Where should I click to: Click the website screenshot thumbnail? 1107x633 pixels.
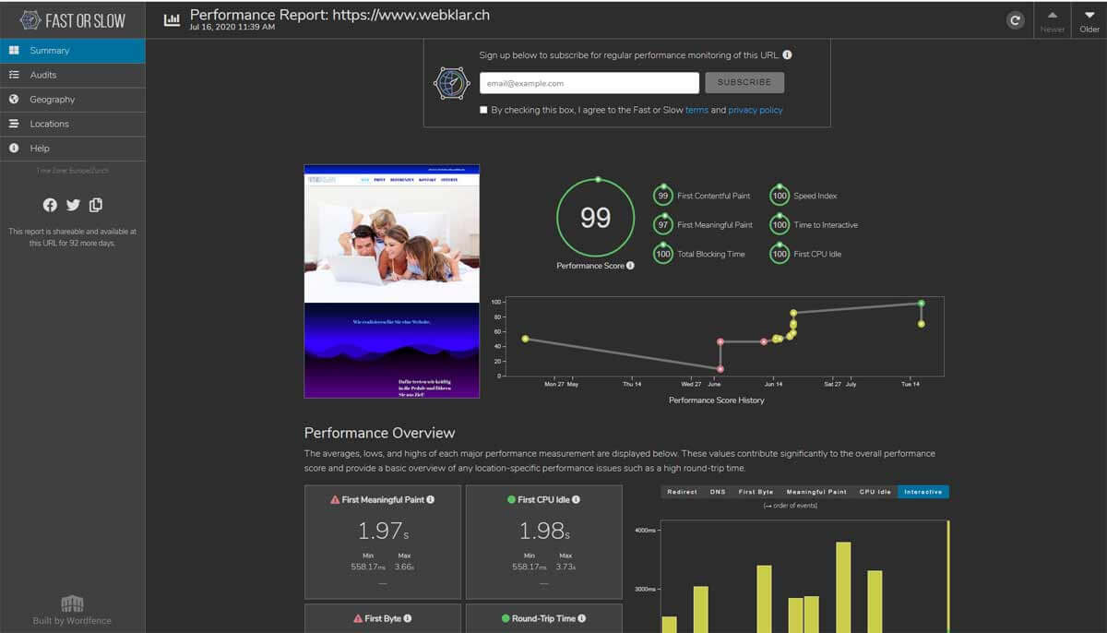pyautogui.click(x=392, y=281)
